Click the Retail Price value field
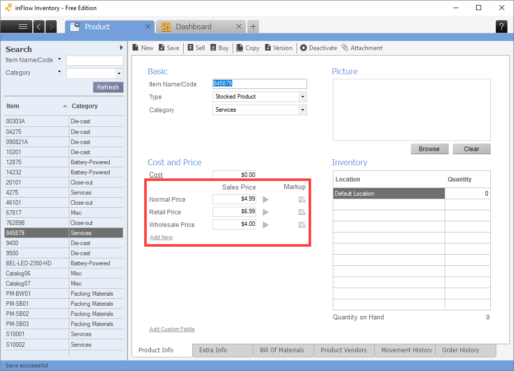This screenshot has height=371, width=514. 234,212
